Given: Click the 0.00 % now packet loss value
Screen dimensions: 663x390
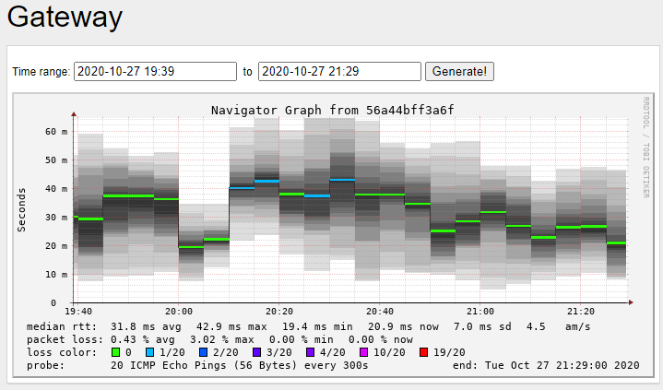Looking at the screenshot, I should tap(381, 339).
